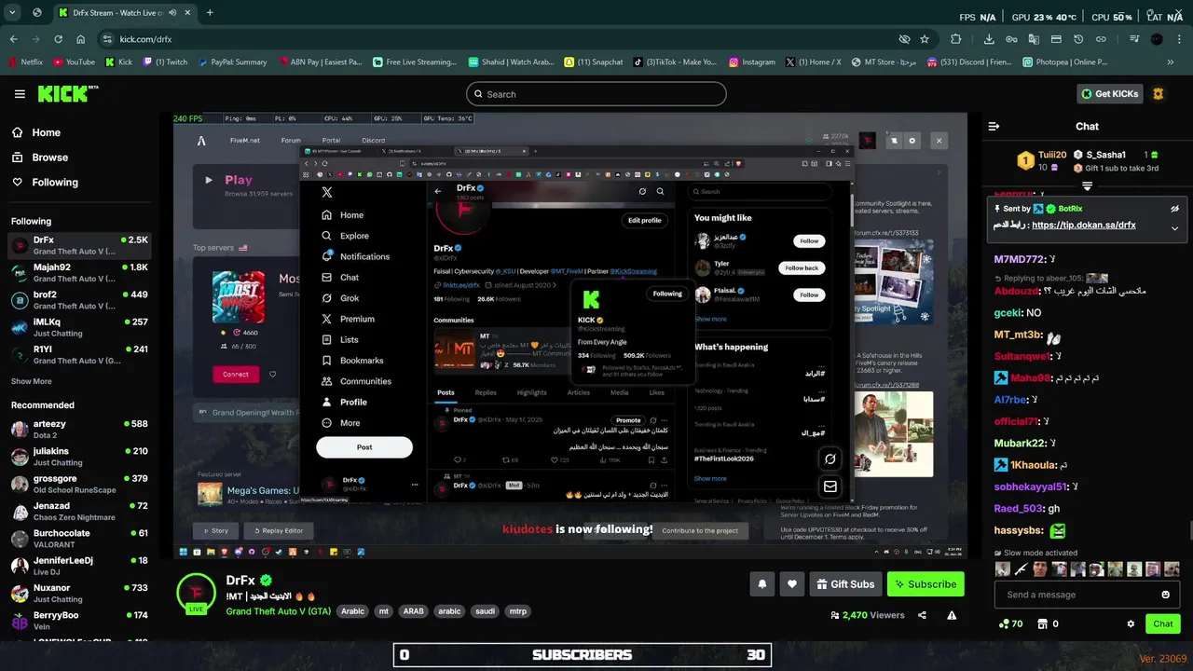Open the Kick hamburger sidebar menu
Image resolution: width=1193 pixels, height=671 pixels.
20,94
